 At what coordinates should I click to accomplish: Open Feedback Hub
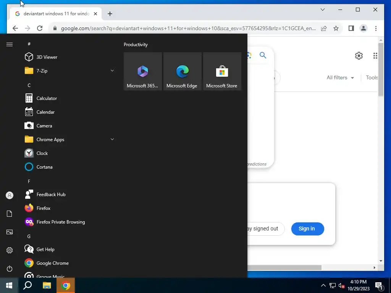click(x=70, y=194)
